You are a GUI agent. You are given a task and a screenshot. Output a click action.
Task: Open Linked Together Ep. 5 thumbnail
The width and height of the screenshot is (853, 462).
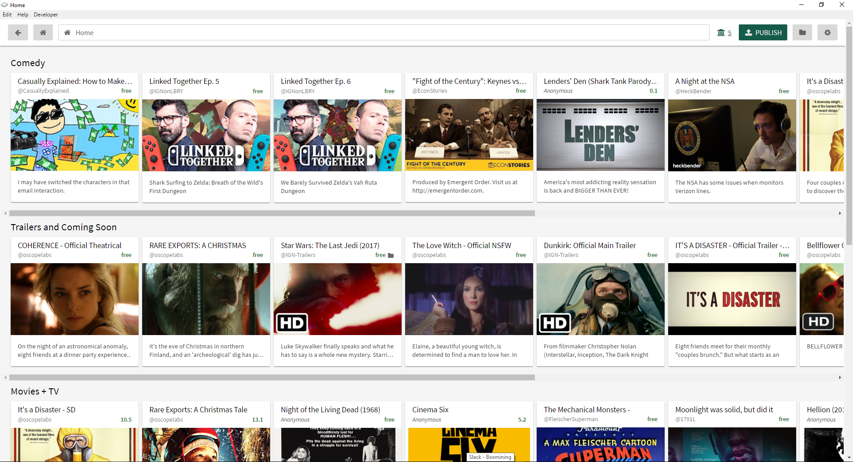[x=206, y=135]
